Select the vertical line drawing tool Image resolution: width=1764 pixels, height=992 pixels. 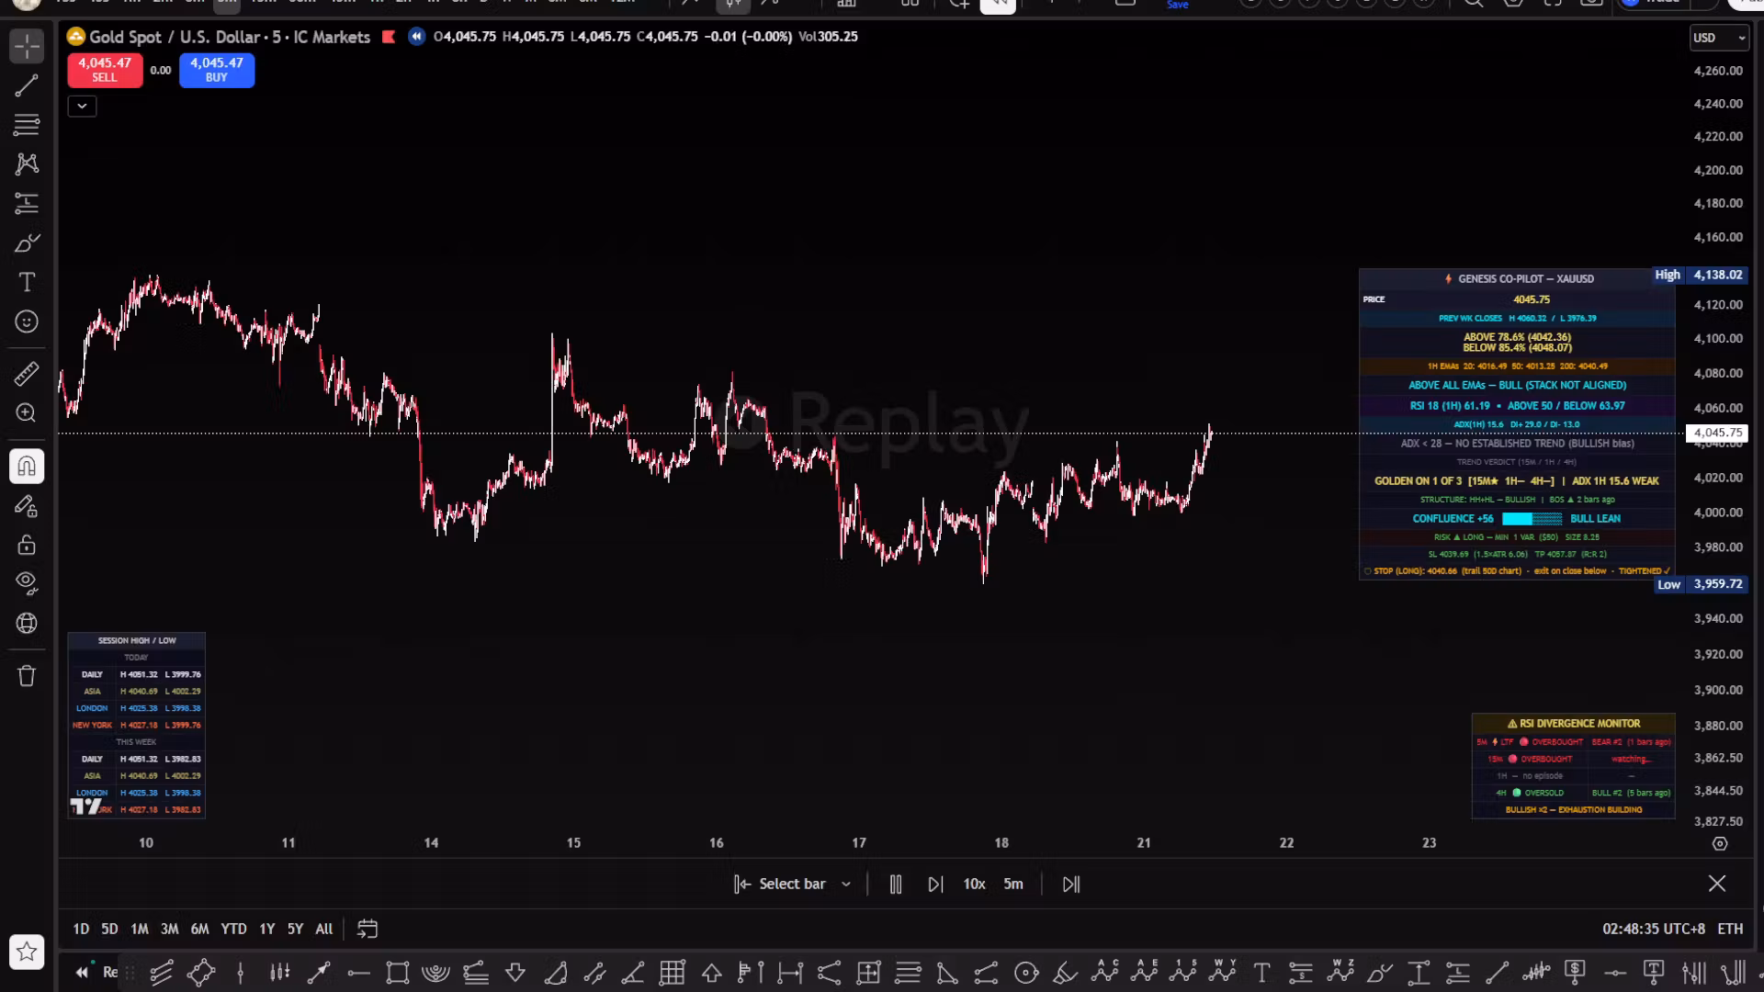point(241,972)
